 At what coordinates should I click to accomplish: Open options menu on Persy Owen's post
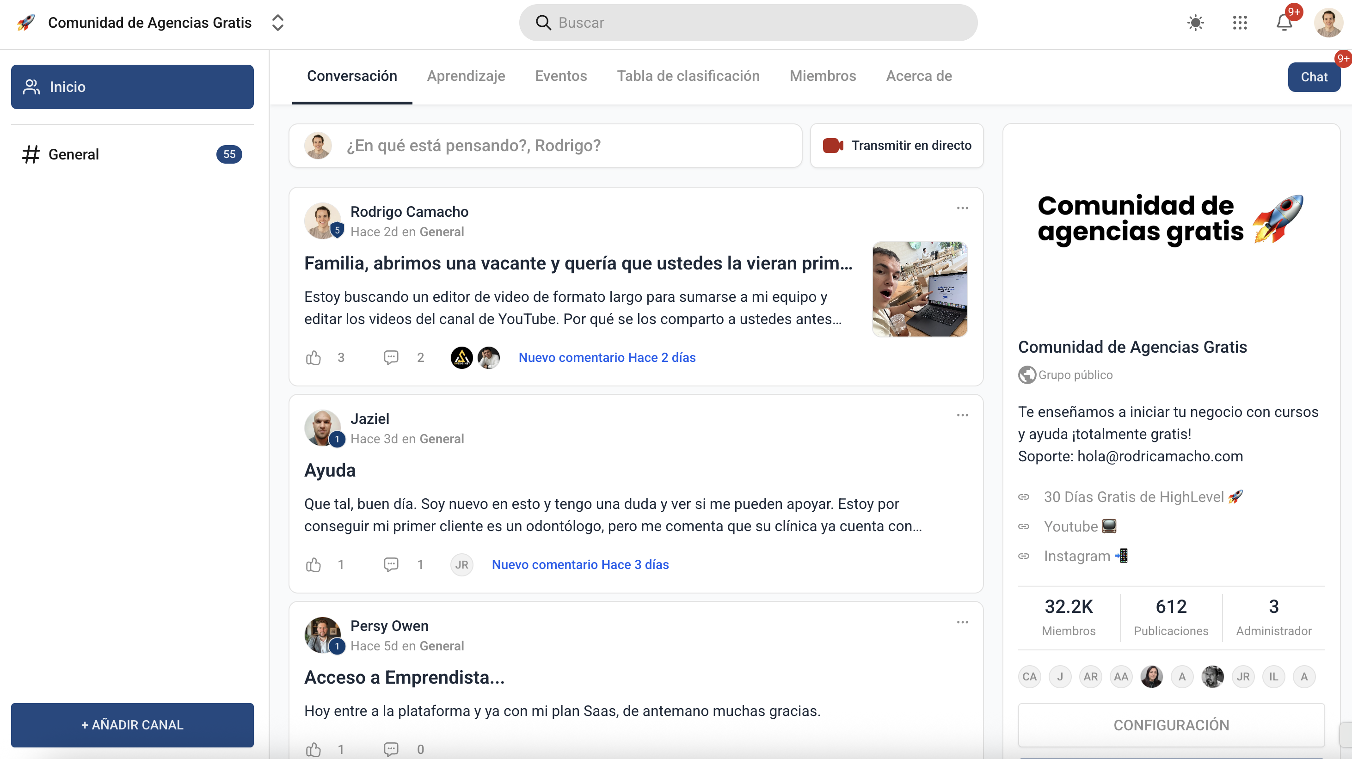962,622
